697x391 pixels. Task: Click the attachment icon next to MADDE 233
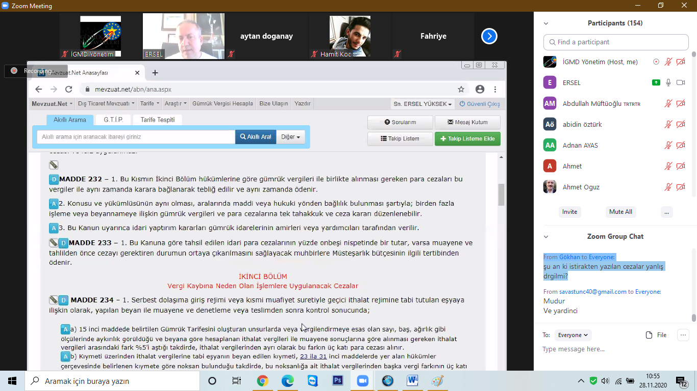(x=53, y=242)
